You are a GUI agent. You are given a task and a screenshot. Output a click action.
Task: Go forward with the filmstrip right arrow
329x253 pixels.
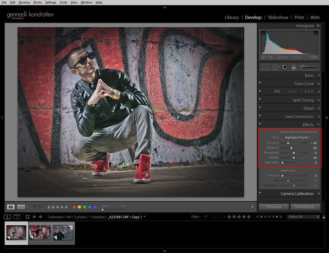tap(40, 217)
